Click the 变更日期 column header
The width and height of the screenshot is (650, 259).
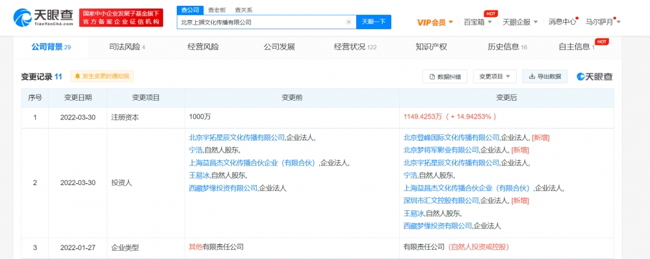[x=77, y=97]
